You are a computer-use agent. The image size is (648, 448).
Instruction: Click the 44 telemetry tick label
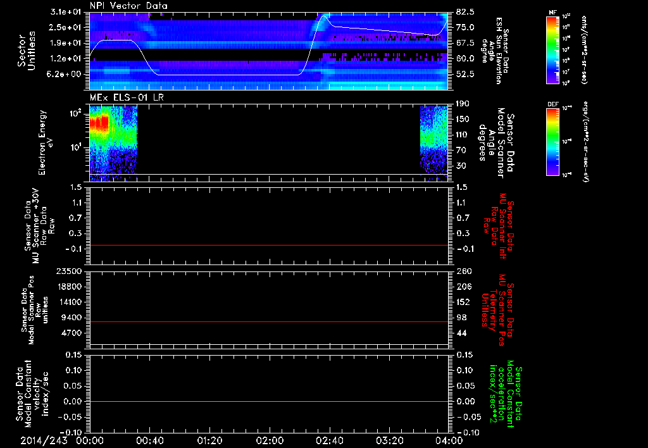(461, 333)
